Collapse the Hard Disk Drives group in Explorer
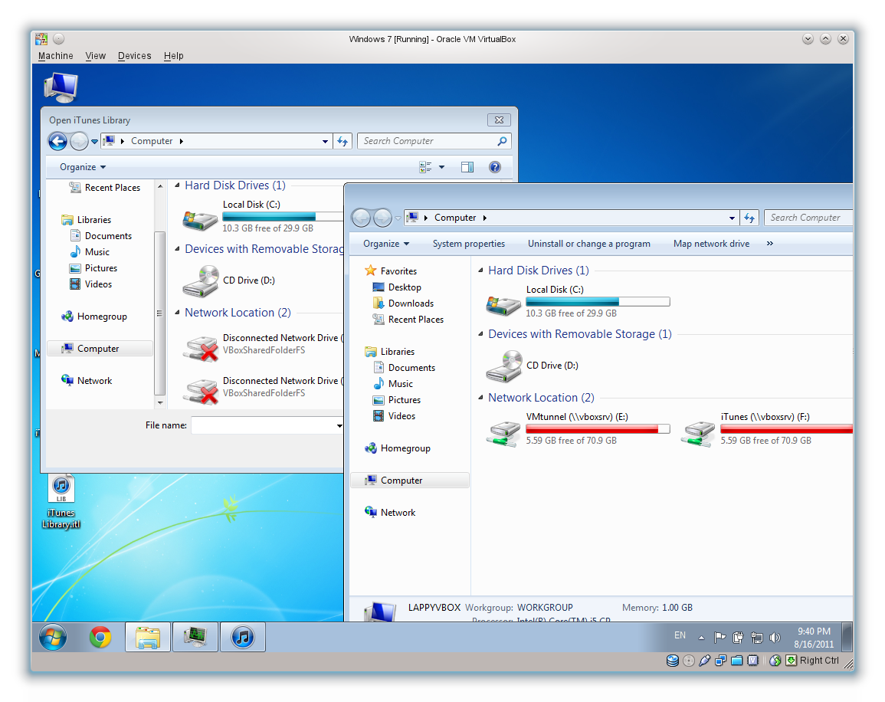 pos(481,271)
